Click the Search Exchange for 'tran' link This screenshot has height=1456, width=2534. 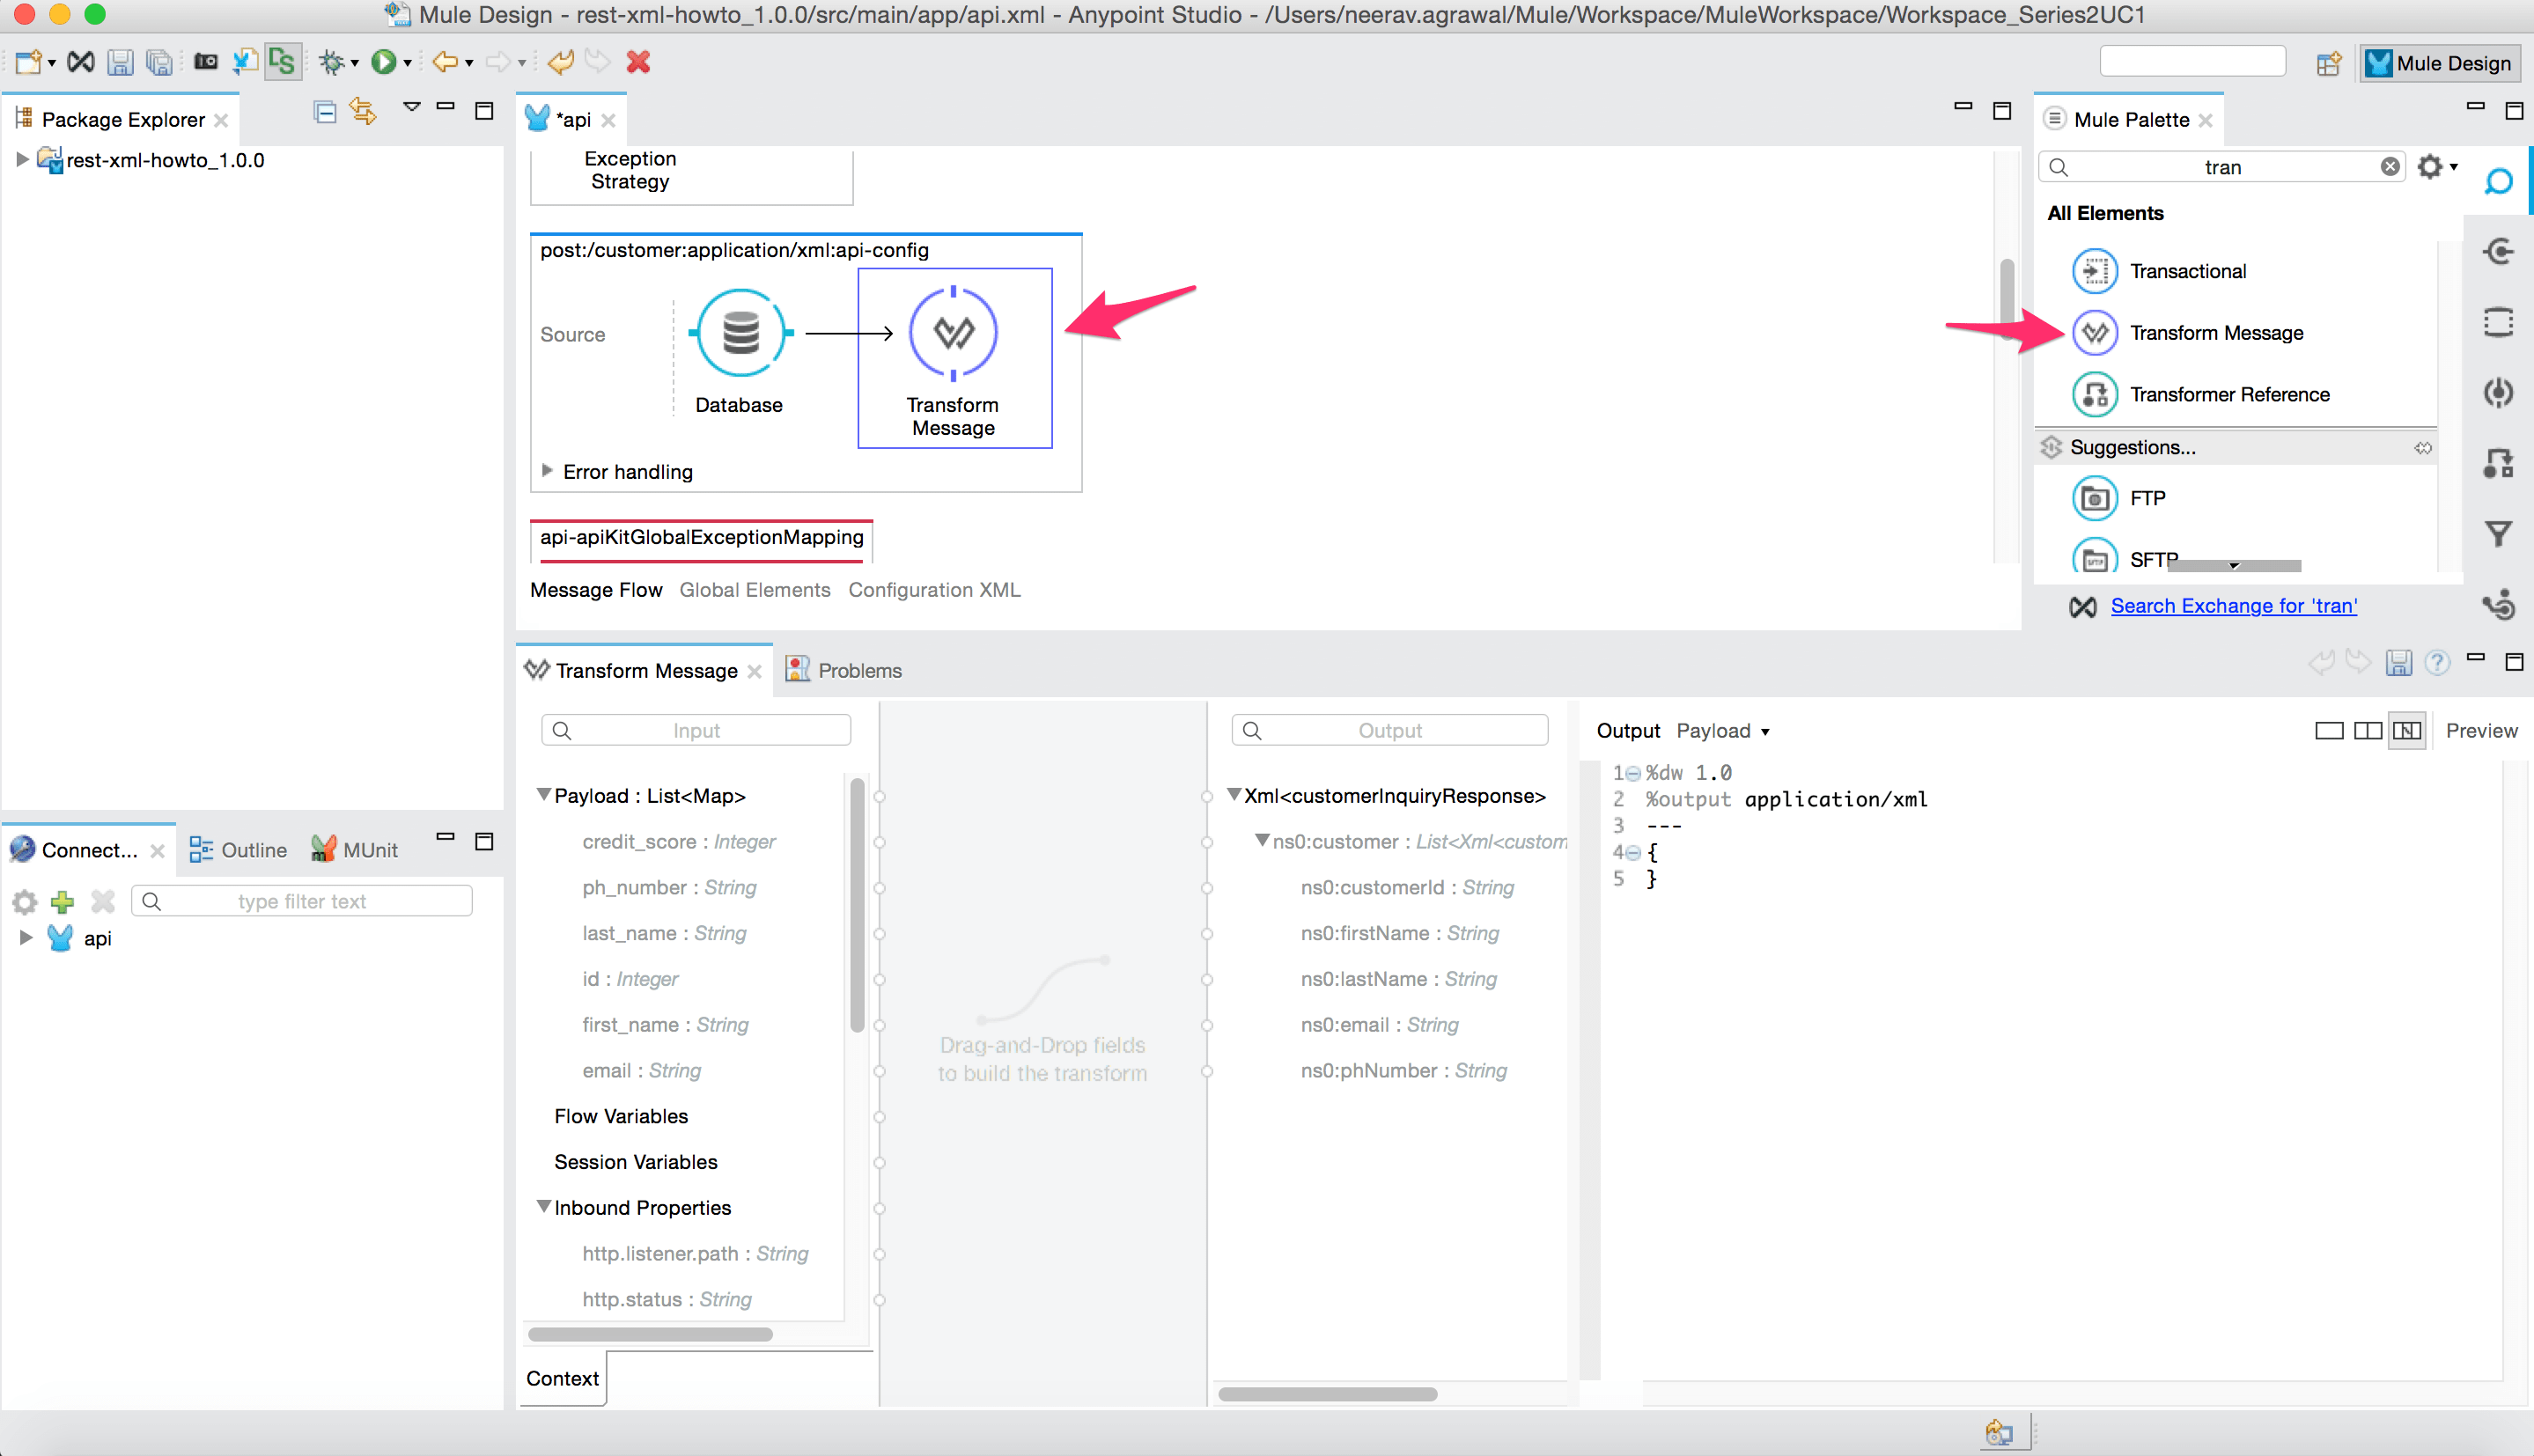tap(2233, 605)
